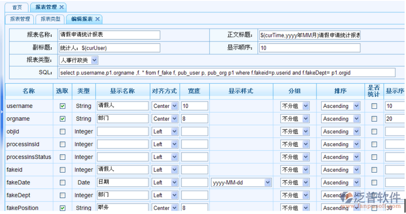406x214 pixels.
Task: Switch to the 首页 tab
Action: click(17, 7)
